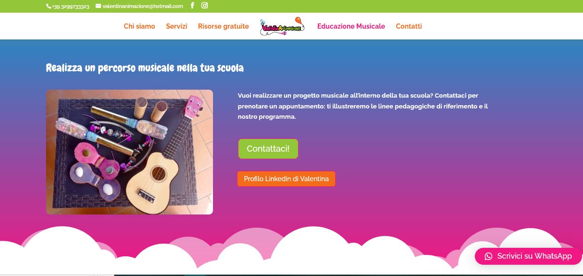The image size is (583, 276).
Task: Click the ukulele instruments photo
Action: tap(129, 152)
